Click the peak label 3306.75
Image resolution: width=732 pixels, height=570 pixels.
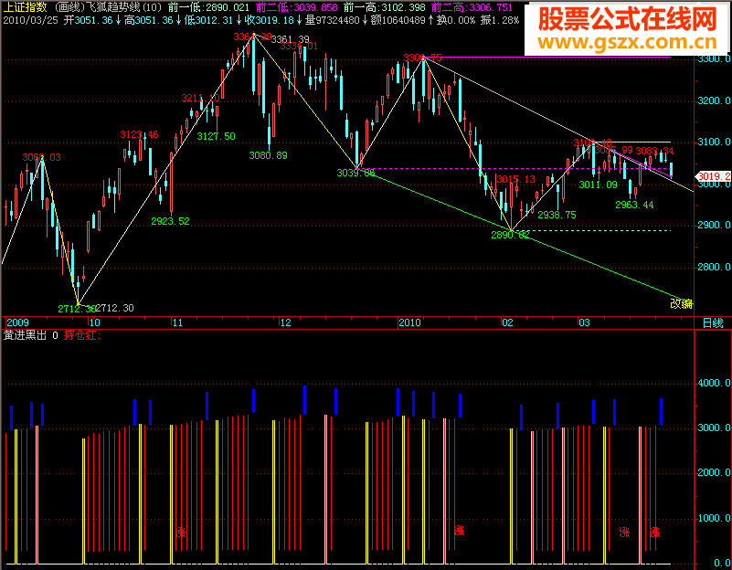(422, 58)
